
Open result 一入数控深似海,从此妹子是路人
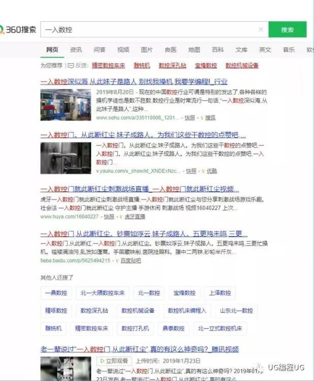134,81
